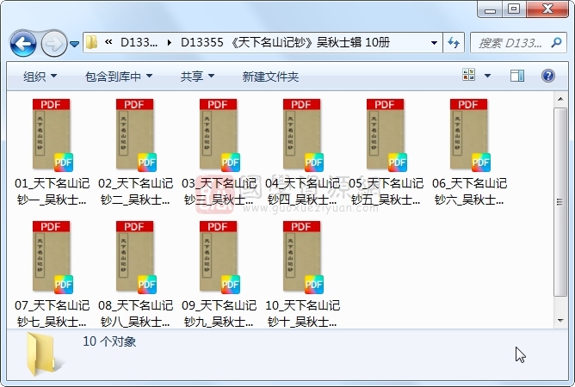Screen dimensions: 575x387
Task: Select PDF file 09_天下名山记钞九 icon
Action: pyautogui.click(x=219, y=257)
